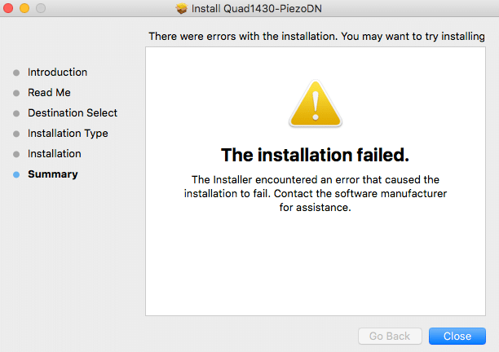
Task: Click the blue Close button
Action: (x=457, y=336)
